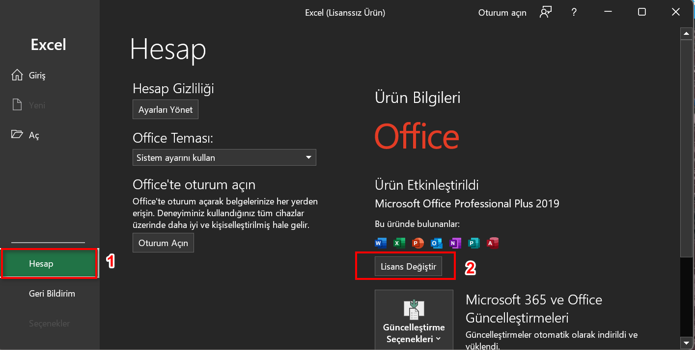The width and height of the screenshot is (695, 350).
Task: Click the Microsoft Office Professional Plus 2019 text
Action: pos(467,203)
